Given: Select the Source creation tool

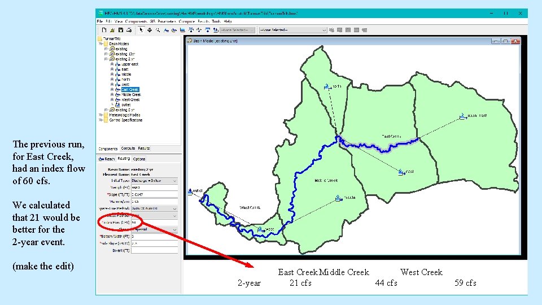Looking at the screenshot, I should pos(207,30).
